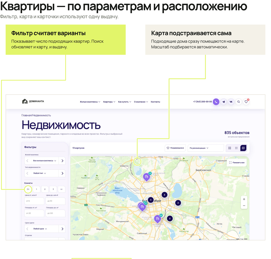Click the cluster 2 marker near Шарташ lake
271x259 pixels.
point(164,195)
